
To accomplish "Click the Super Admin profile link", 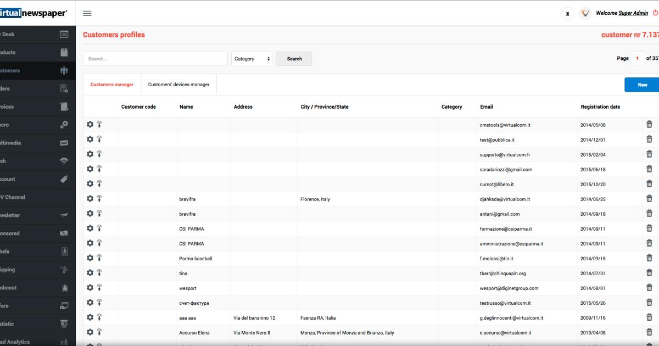I will (633, 13).
